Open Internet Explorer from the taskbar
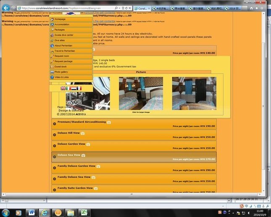 (x=44, y=213)
